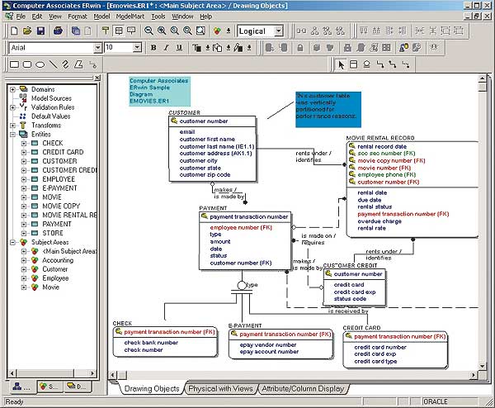The width and height of the screenshot is (495, 408).
Task: Expand the PAYMENT entity node
Action: click(x=24, y=225)
